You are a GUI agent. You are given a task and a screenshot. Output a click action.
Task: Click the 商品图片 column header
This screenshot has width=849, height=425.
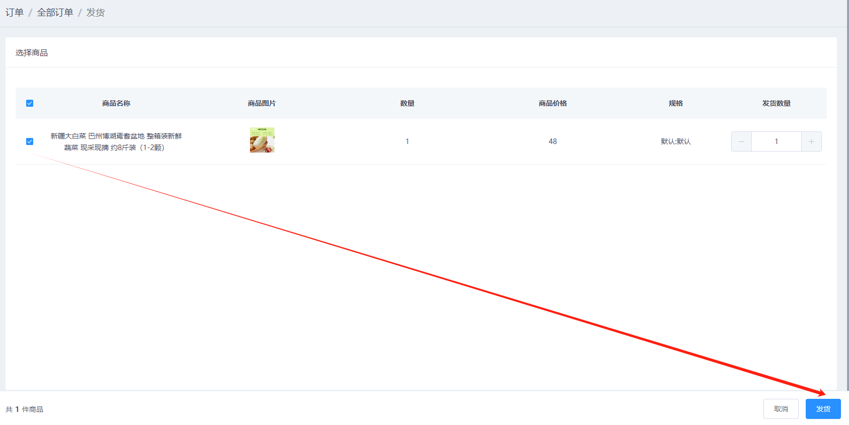click(262, 103)
